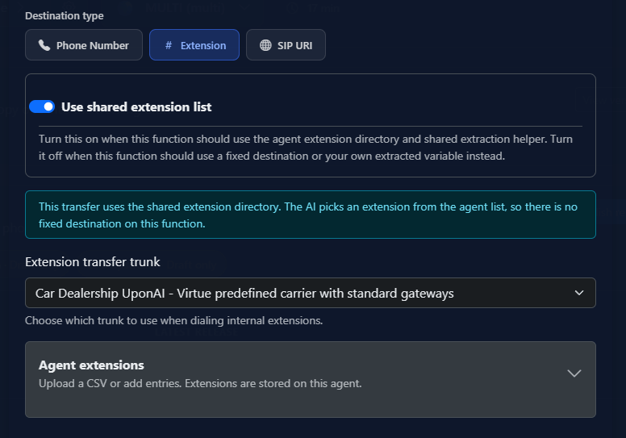Click the 'Turn this on when' description text

(x=306, y=148)
